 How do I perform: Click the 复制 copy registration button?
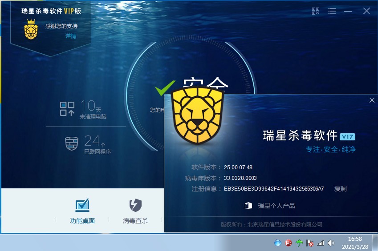click(x=340, y=189)
